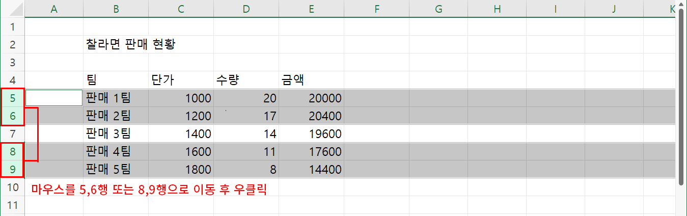Select row 8 header
This screenshot has width=687, height=216.
tap(12, 151)
